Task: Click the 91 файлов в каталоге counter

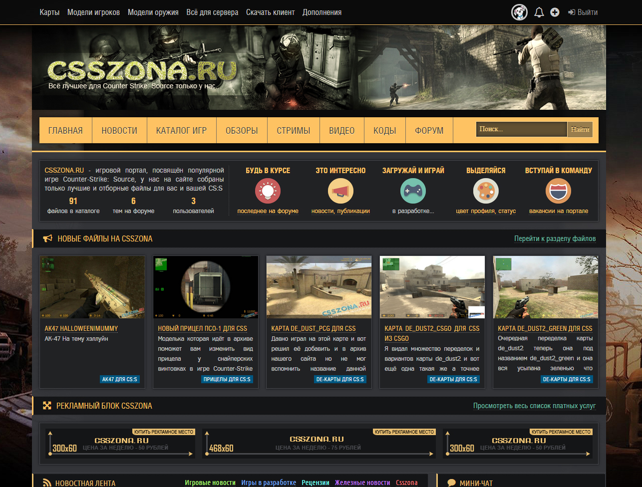Action: [73, 206]
